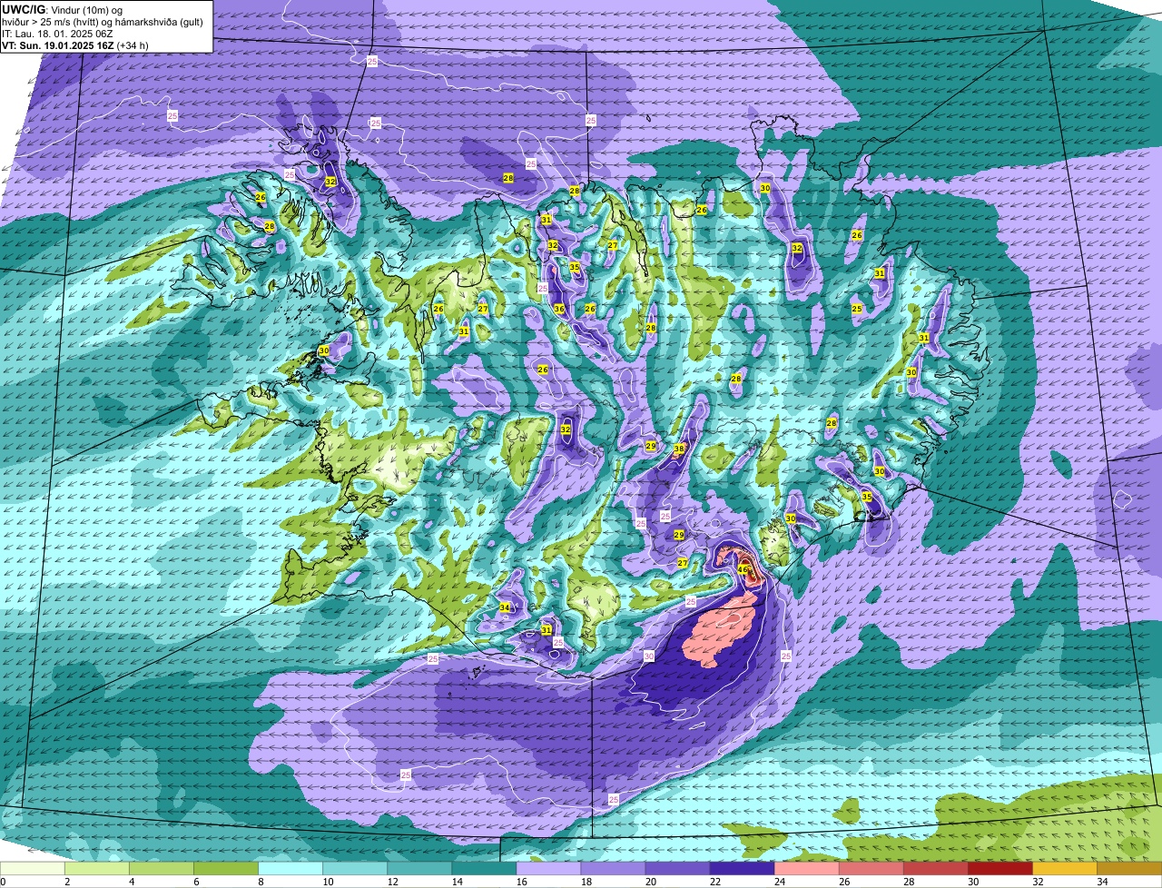Image resolution: width=1162 pixels, height=888 pixels.
Task: Select the initial time 'IT: Lau. 18. 01. 2025 06Z'
Action: pyautogui.click(x=57, y=34)
